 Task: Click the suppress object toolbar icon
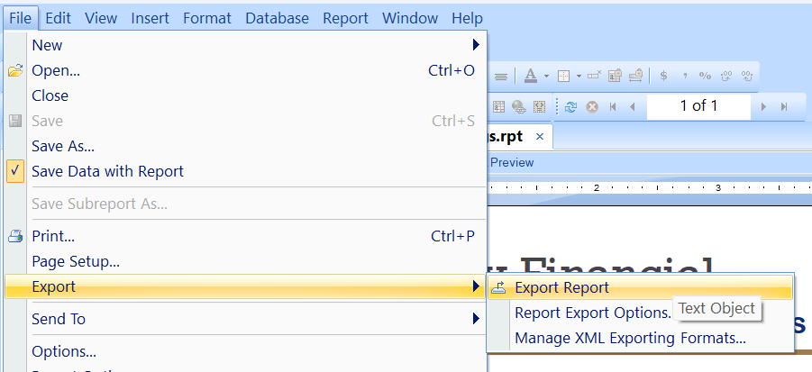tap(594, 76)
